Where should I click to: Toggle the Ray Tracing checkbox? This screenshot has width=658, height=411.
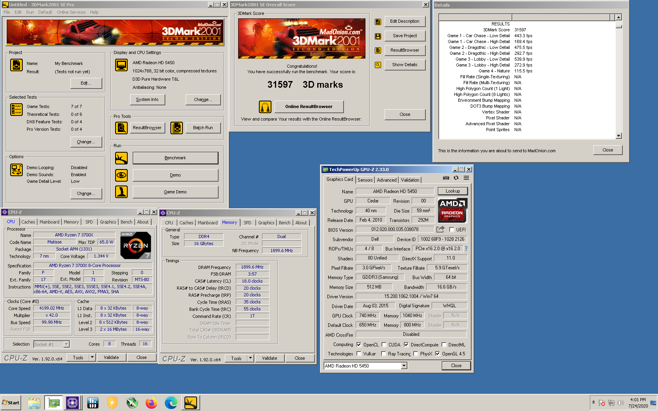383,354
